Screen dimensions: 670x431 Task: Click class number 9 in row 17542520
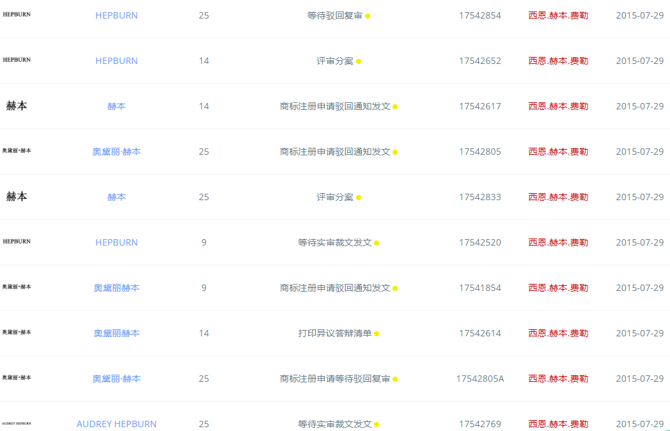[x=204, y=242]
